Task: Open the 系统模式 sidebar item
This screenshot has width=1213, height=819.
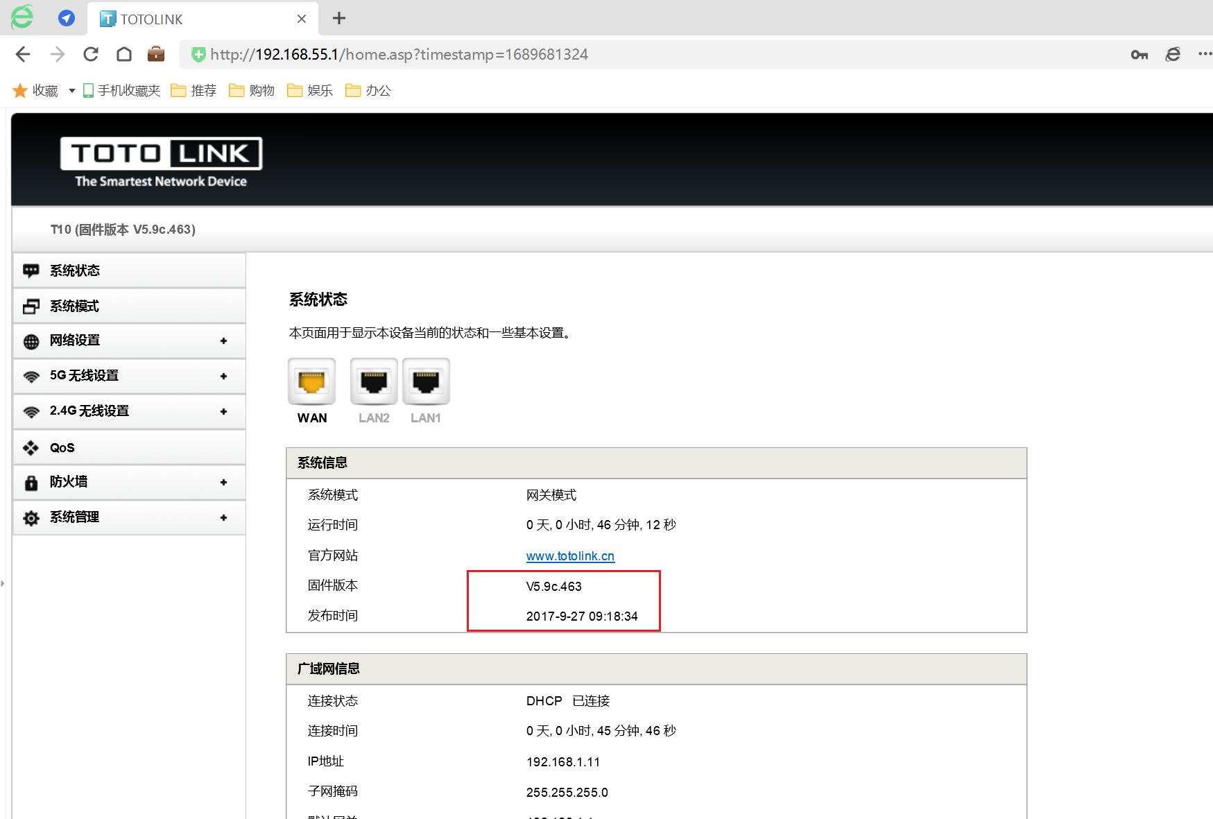Action: (129, 306)
